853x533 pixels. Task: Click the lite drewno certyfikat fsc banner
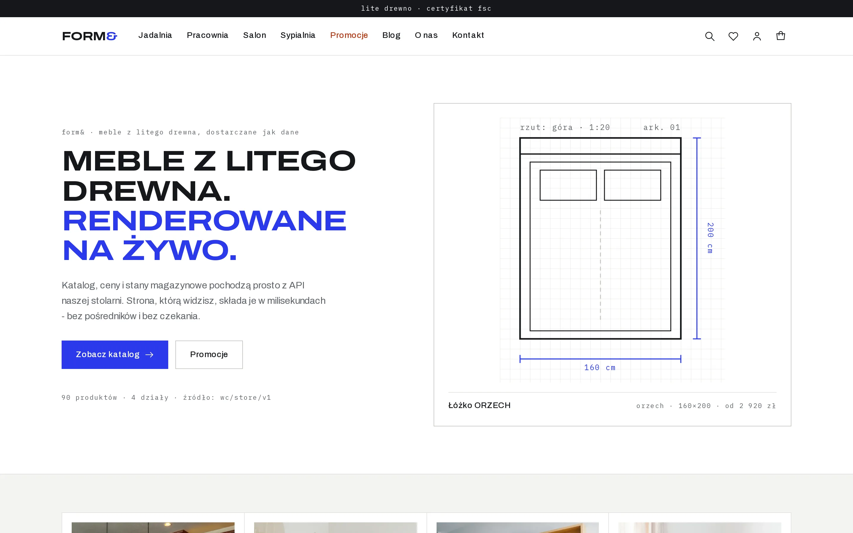coord(426,9)
